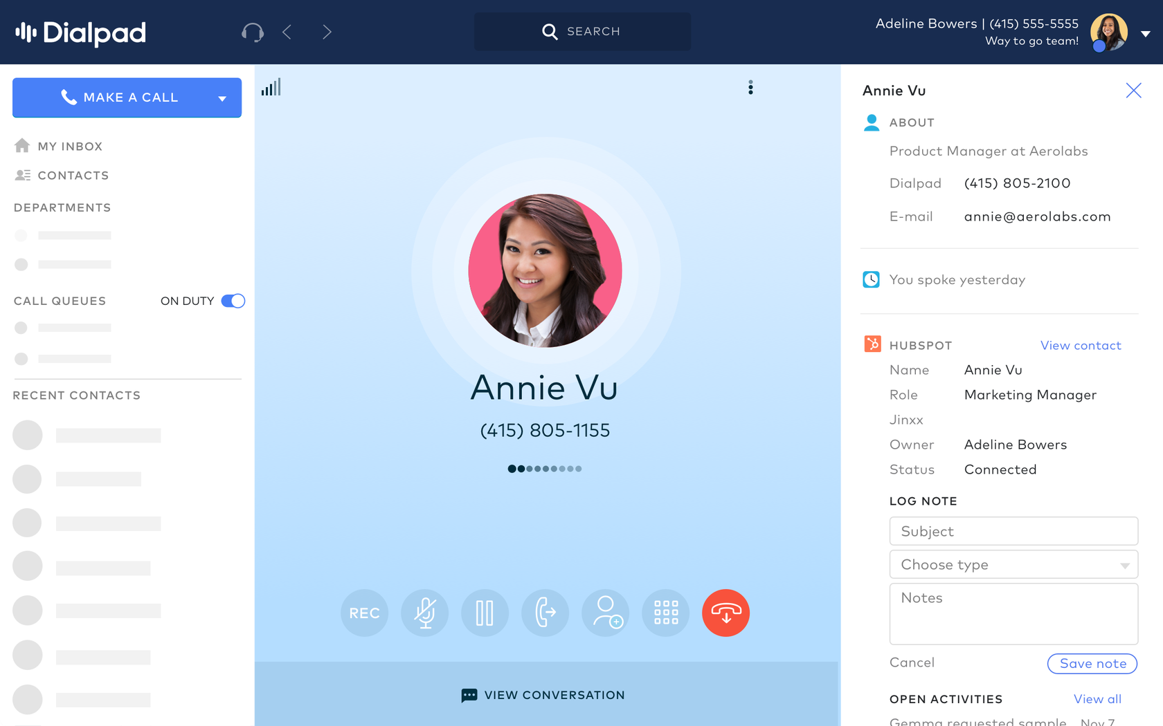Click Annie Vu's caller photo
The width and height of the screenshot is (1163, 726).
[545, 270]
